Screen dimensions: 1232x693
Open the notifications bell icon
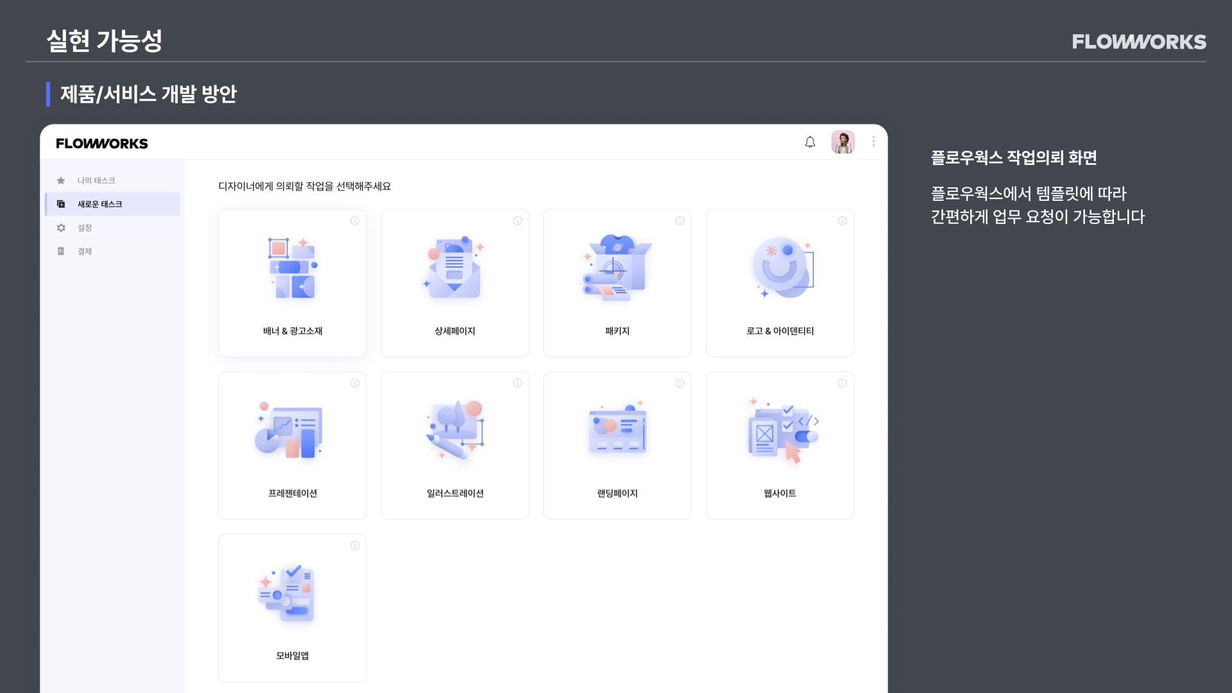point(810,142)
